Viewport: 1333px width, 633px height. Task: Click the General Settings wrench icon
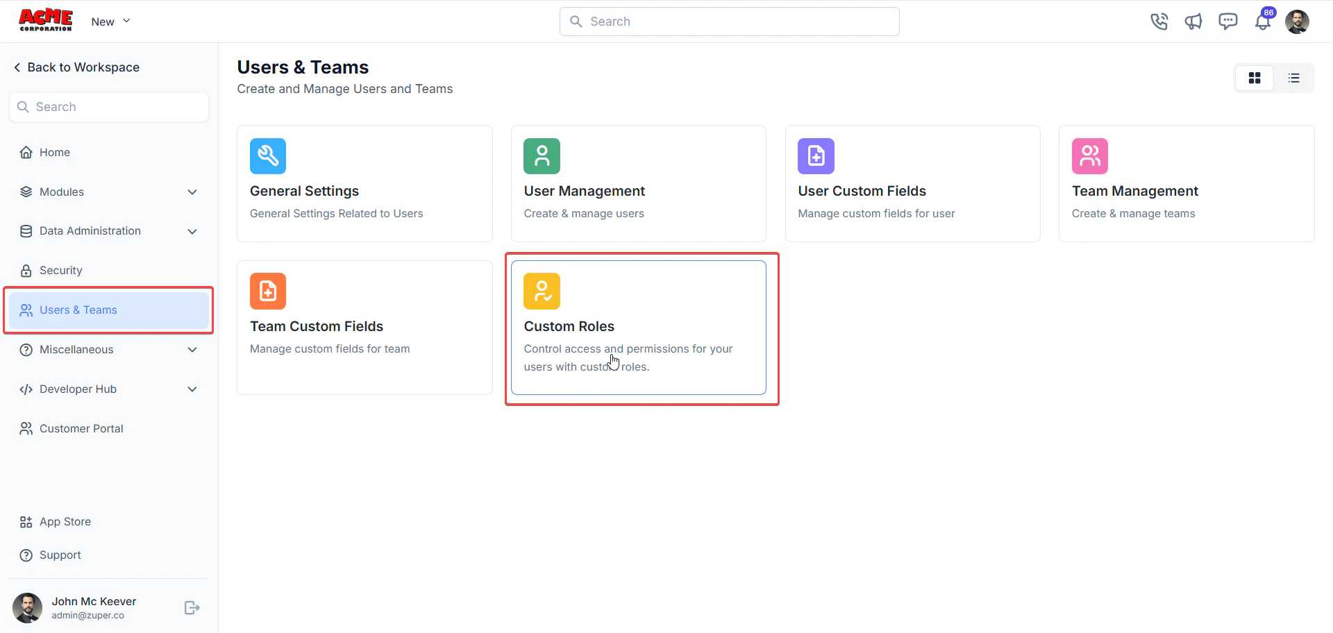point(268,156)
